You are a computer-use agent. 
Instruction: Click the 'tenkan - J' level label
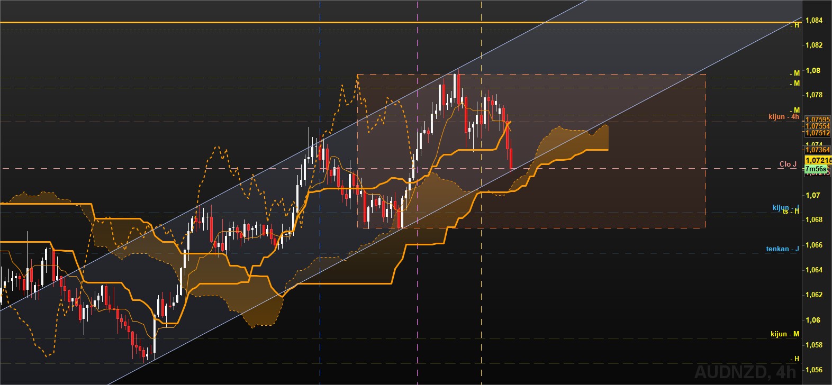pos(783,249)
